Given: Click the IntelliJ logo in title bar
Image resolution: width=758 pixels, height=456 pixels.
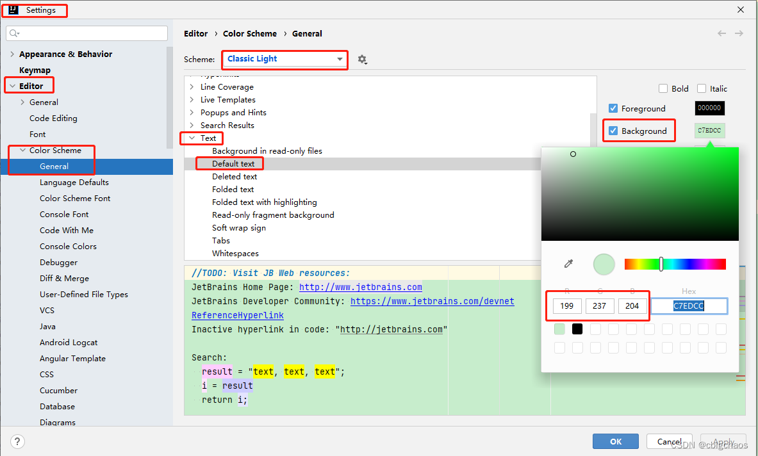Looking at the screenshot, I should coord(13,10).
